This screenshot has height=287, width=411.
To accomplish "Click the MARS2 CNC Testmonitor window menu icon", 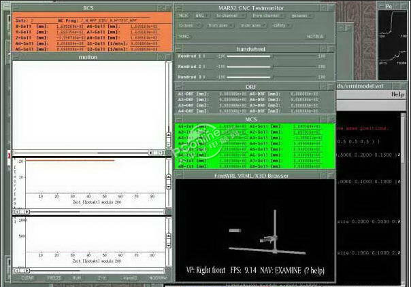I will point(180,7).
